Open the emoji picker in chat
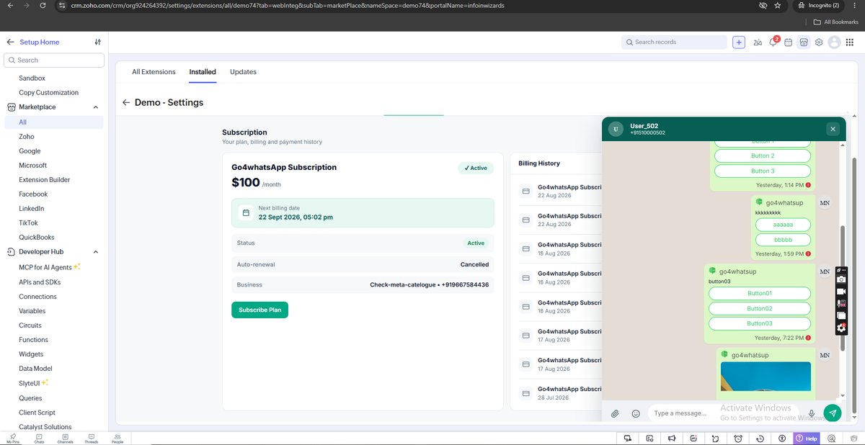 [x=636, y=413]
